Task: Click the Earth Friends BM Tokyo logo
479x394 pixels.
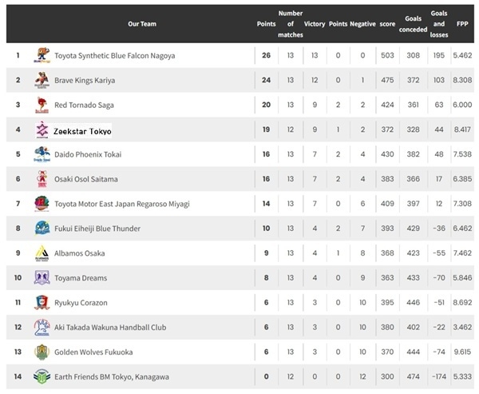Action: click(x=42, y=376)
